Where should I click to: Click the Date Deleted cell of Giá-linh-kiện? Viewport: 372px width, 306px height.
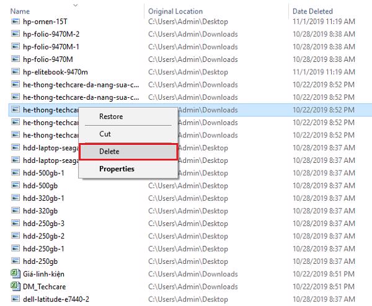(x=324, y=274)
